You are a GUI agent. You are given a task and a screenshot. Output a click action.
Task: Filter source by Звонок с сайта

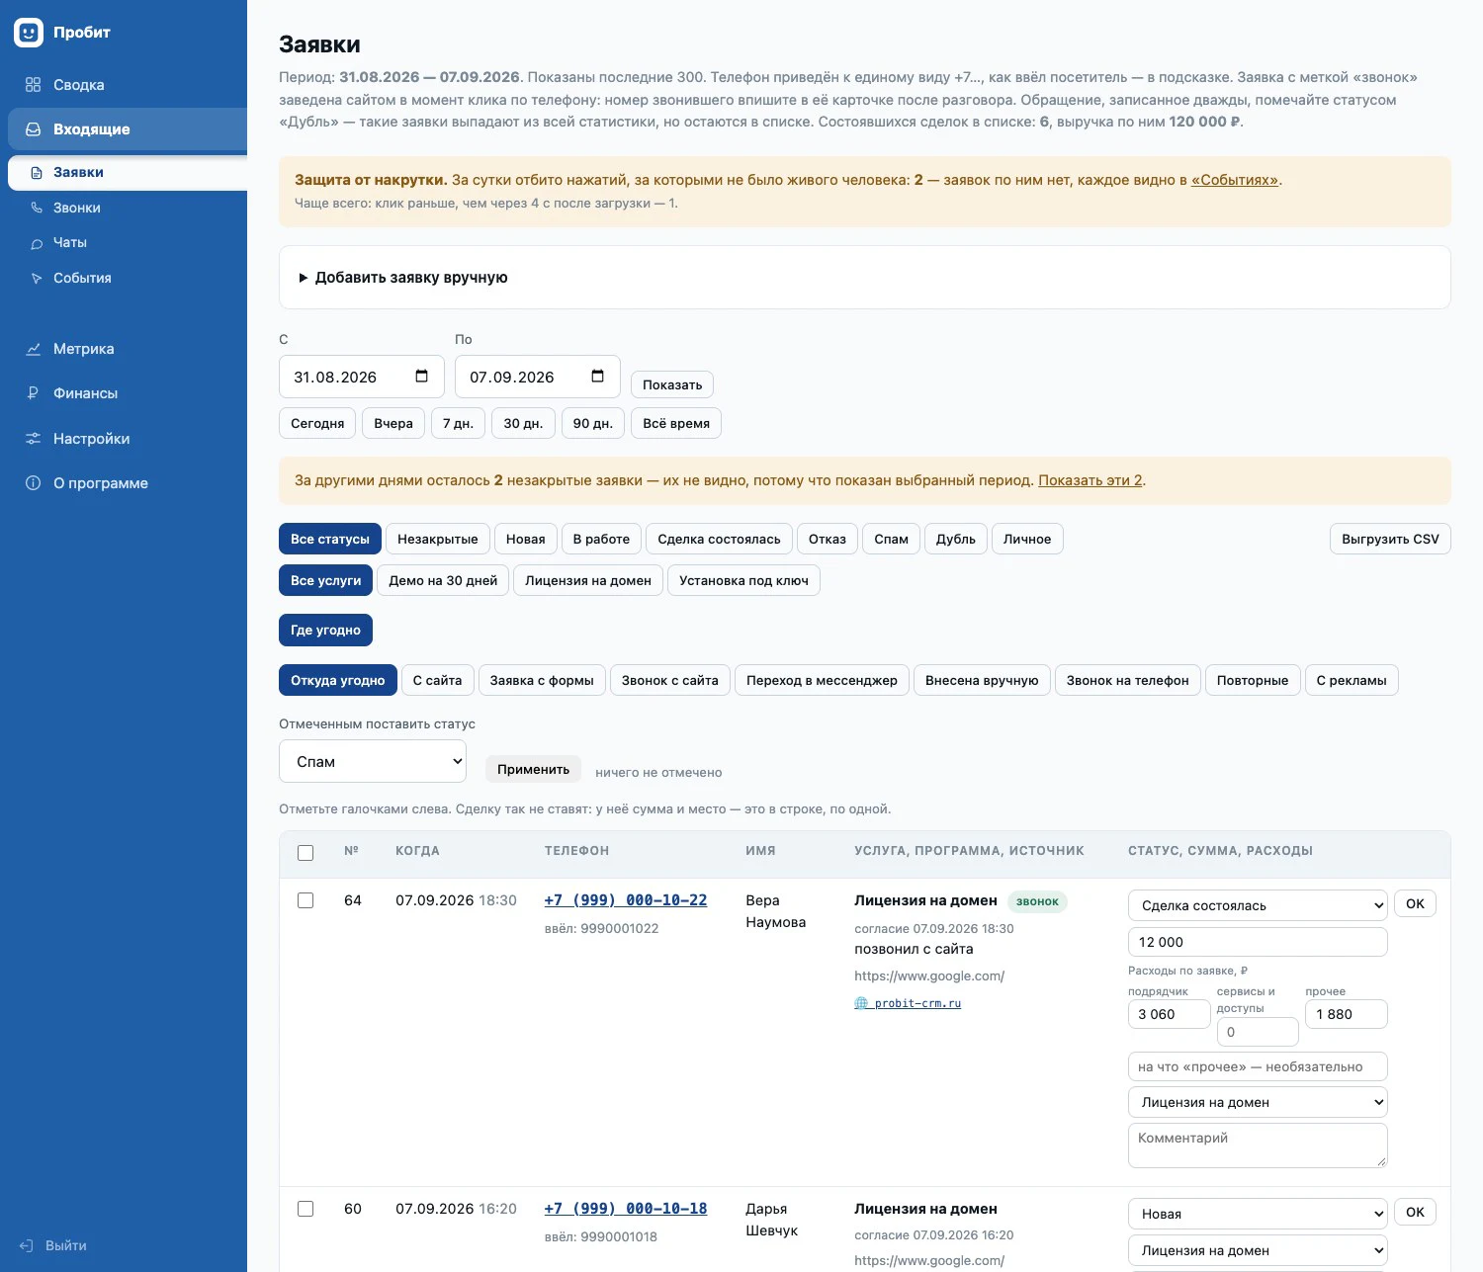[x=670, y=680]
